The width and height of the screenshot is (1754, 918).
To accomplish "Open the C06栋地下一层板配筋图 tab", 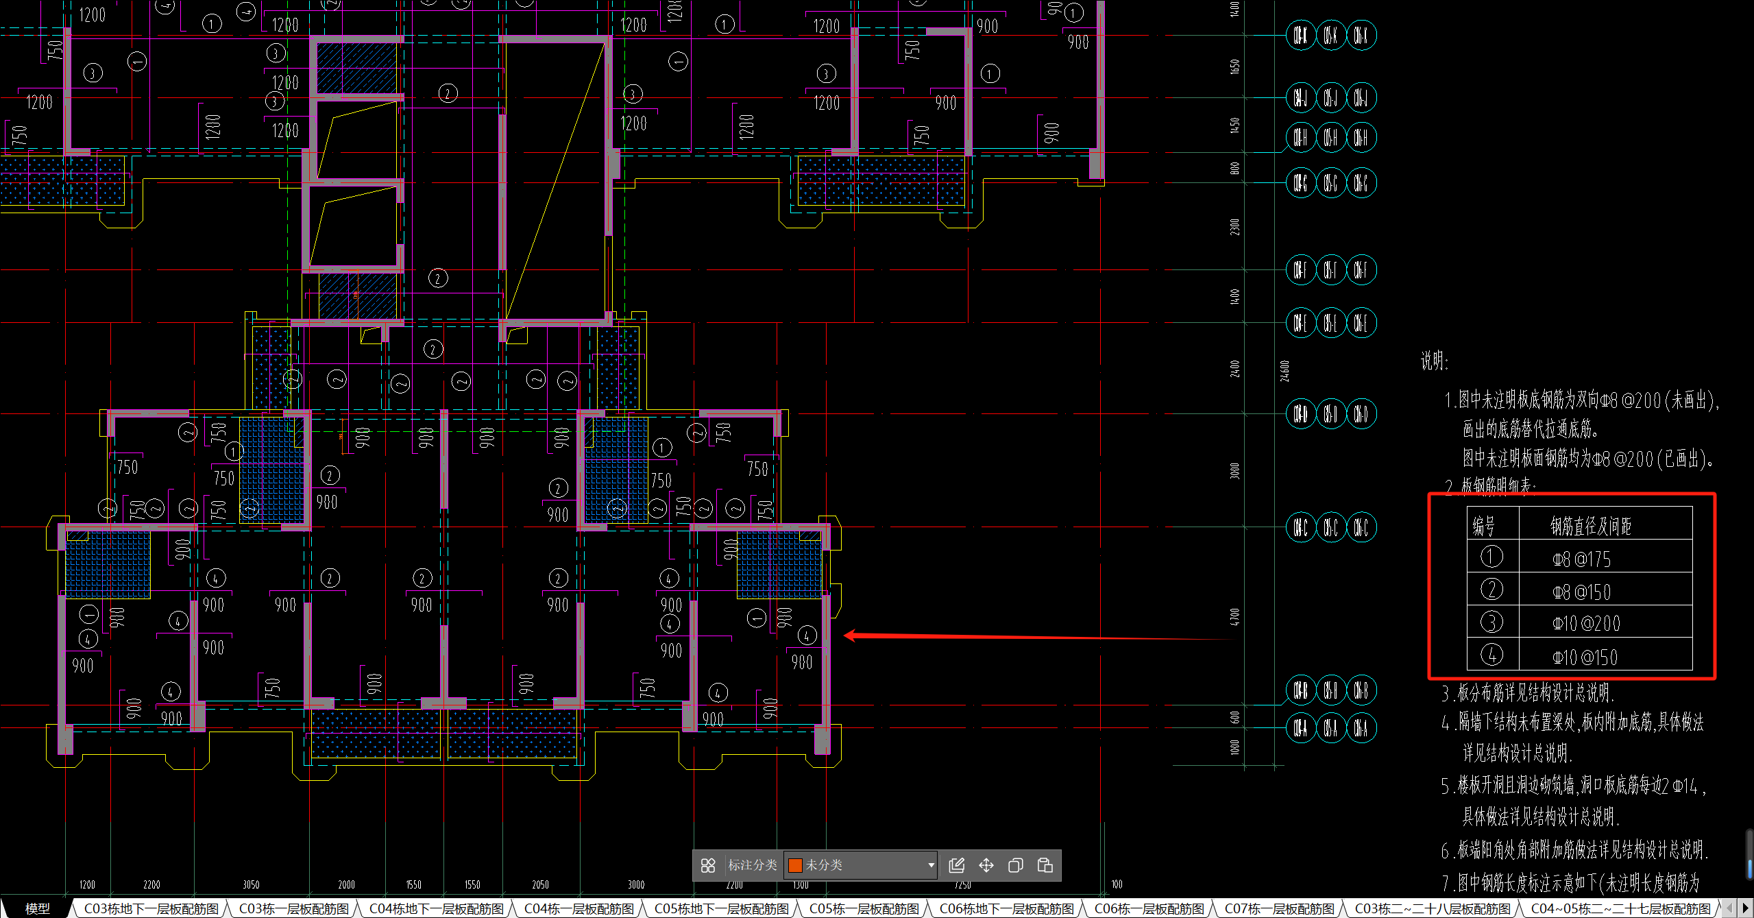I will pos(1007,908).
